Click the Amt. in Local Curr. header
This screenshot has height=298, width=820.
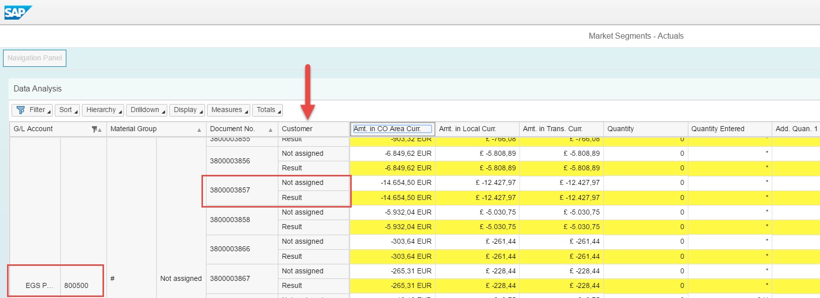tap(467, 129)
